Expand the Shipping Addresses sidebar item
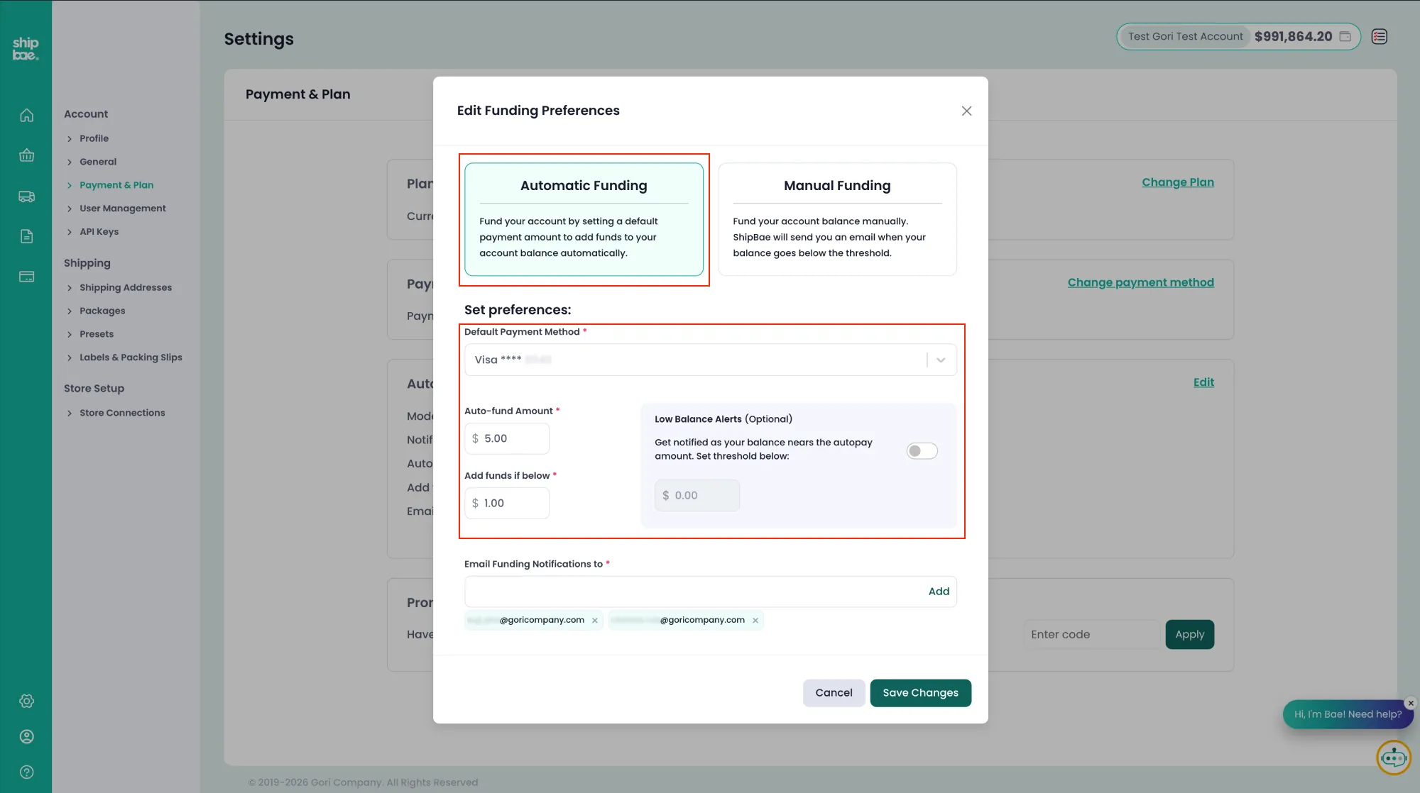 point(125,287)
